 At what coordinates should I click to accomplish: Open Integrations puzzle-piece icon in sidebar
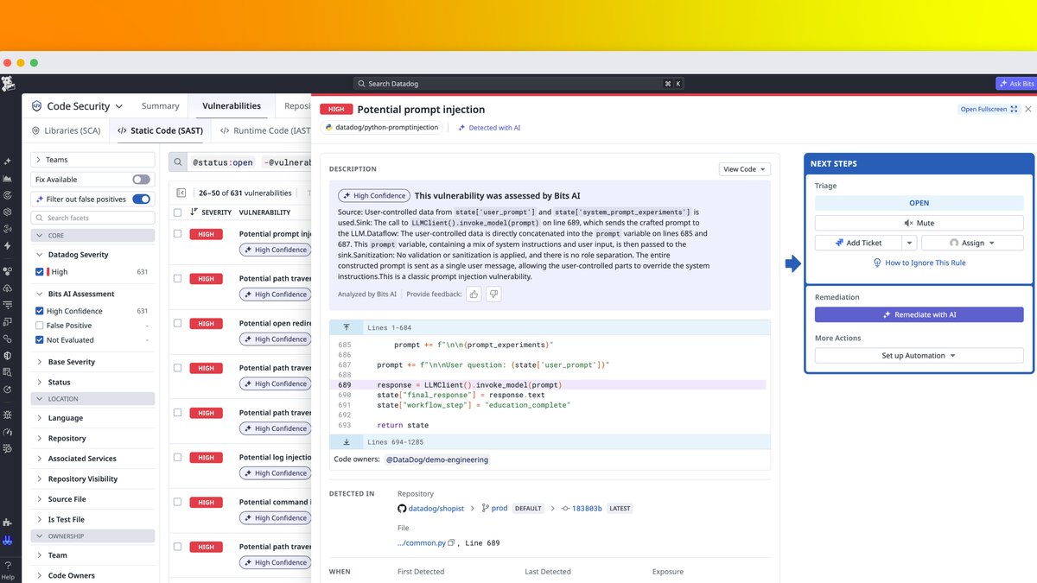(x=8, y=523)
